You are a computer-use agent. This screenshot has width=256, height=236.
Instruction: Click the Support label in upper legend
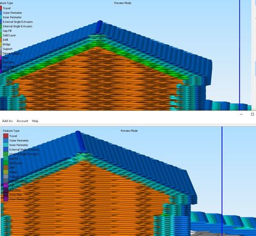[x=8, y=49]
